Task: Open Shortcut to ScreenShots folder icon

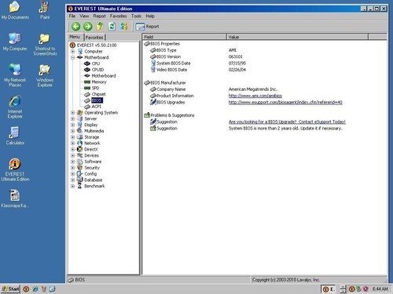Action: tap(45, 45)
